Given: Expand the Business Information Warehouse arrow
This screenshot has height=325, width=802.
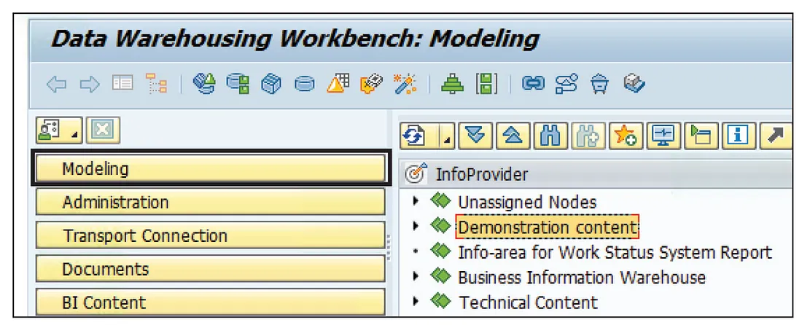Looking at the screenshot, I should pos(416,276).
